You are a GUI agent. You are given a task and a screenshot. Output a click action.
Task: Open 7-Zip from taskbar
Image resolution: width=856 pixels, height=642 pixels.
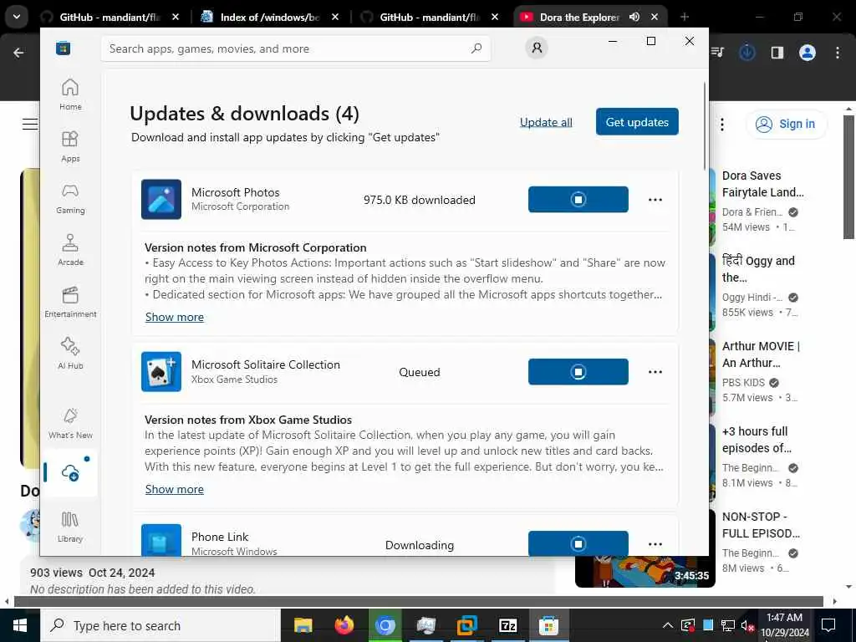pos(507,625)
